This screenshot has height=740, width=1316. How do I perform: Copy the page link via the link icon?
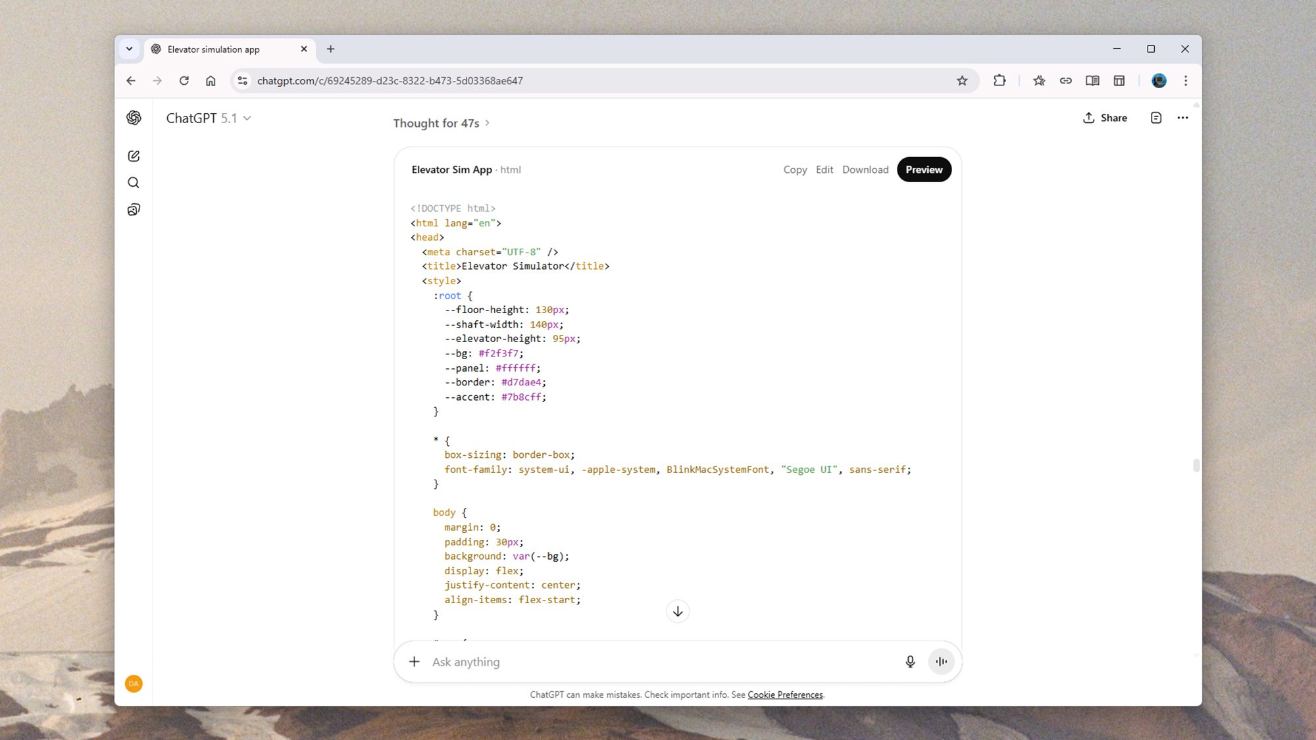(1066, 80)
